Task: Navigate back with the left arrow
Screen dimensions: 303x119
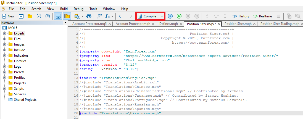Action: click(x=121, y=16)
